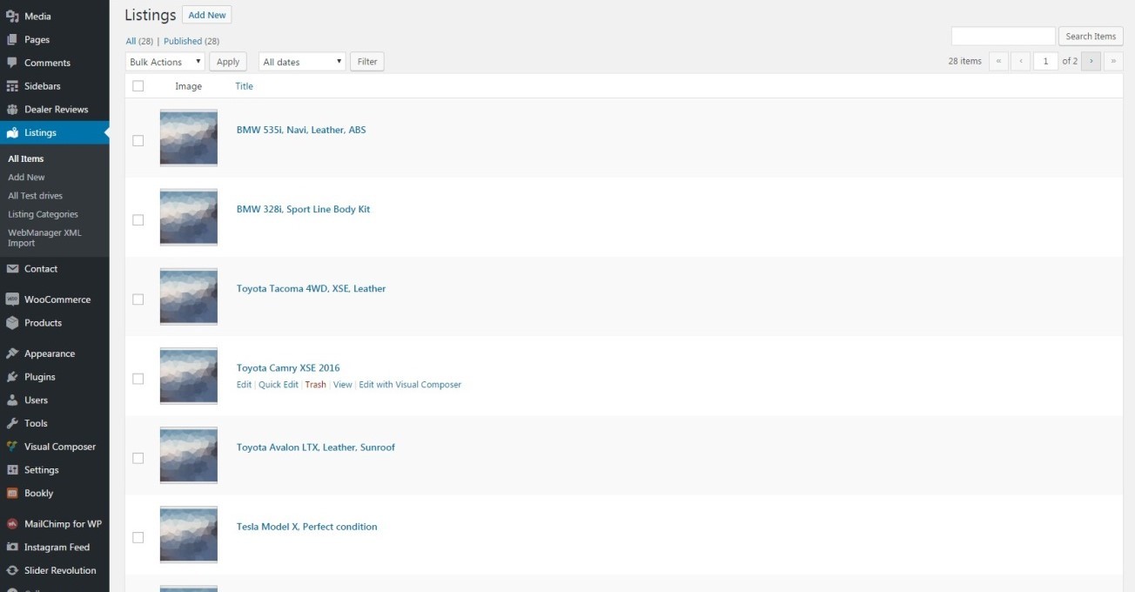Click the Sidebars grid icon
1135x592 pixels.
(12, 86)
